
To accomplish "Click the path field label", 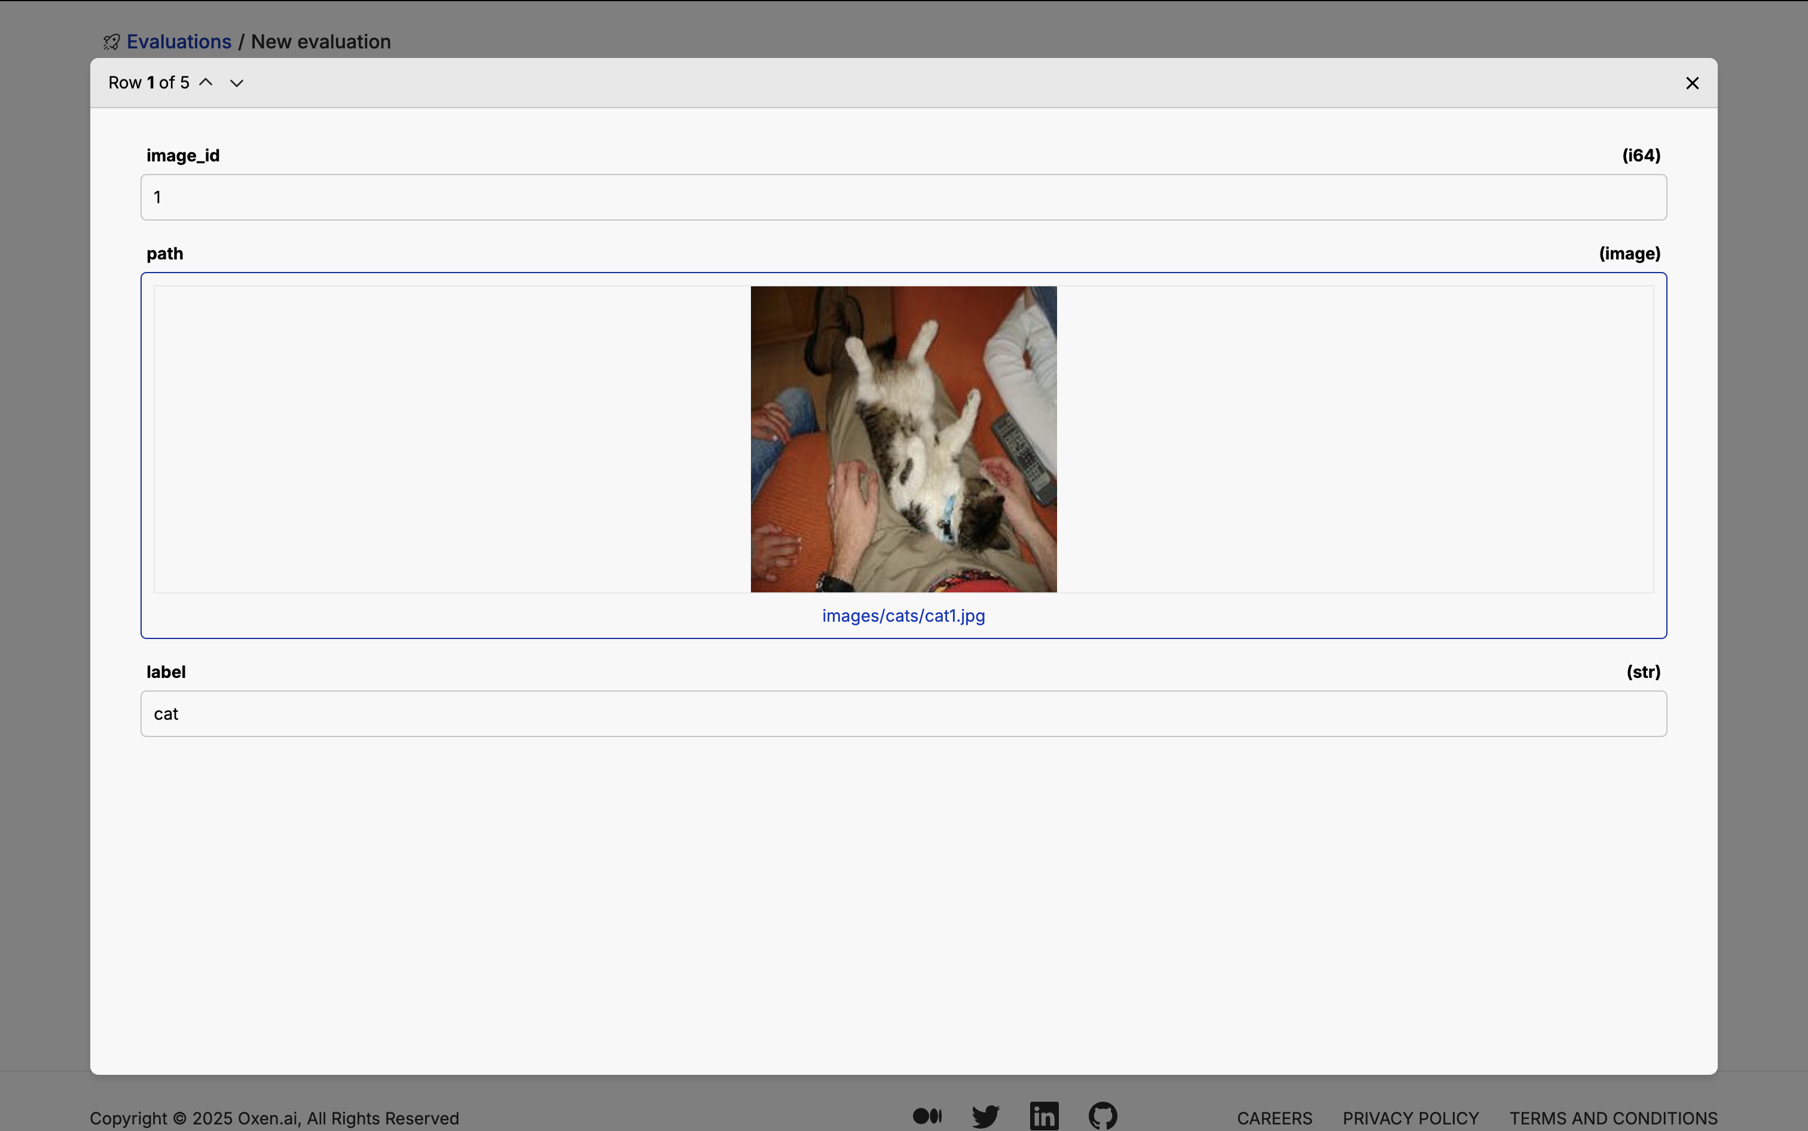I will 164,253.
